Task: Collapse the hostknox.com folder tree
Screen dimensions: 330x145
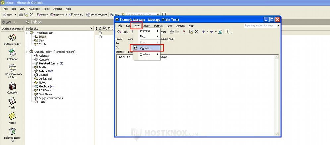Action: [27, 33]
